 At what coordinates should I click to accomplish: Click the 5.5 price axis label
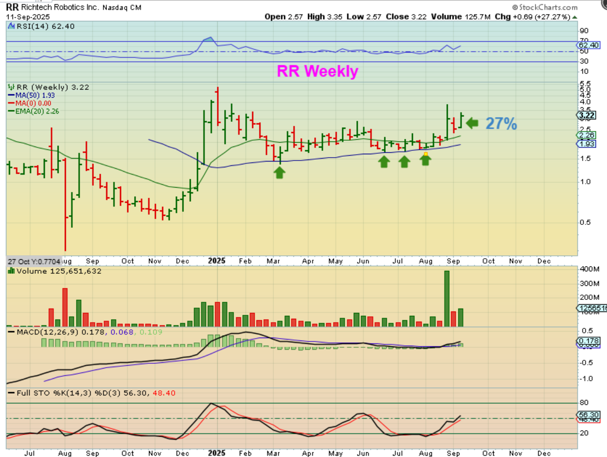(x=585, y=83)
